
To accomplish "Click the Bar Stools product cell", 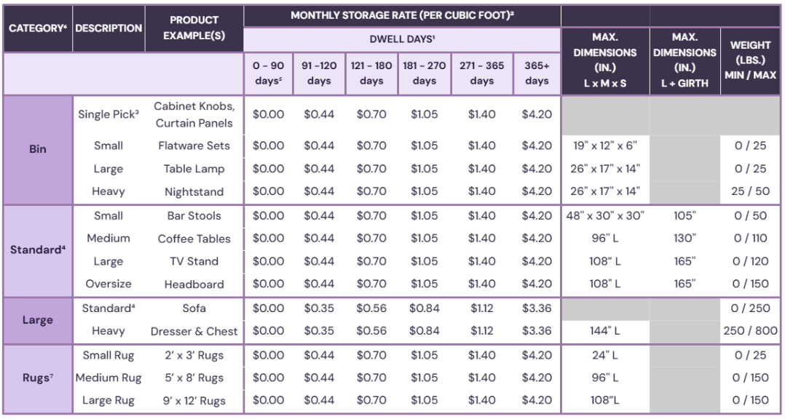I will (194, 216).
